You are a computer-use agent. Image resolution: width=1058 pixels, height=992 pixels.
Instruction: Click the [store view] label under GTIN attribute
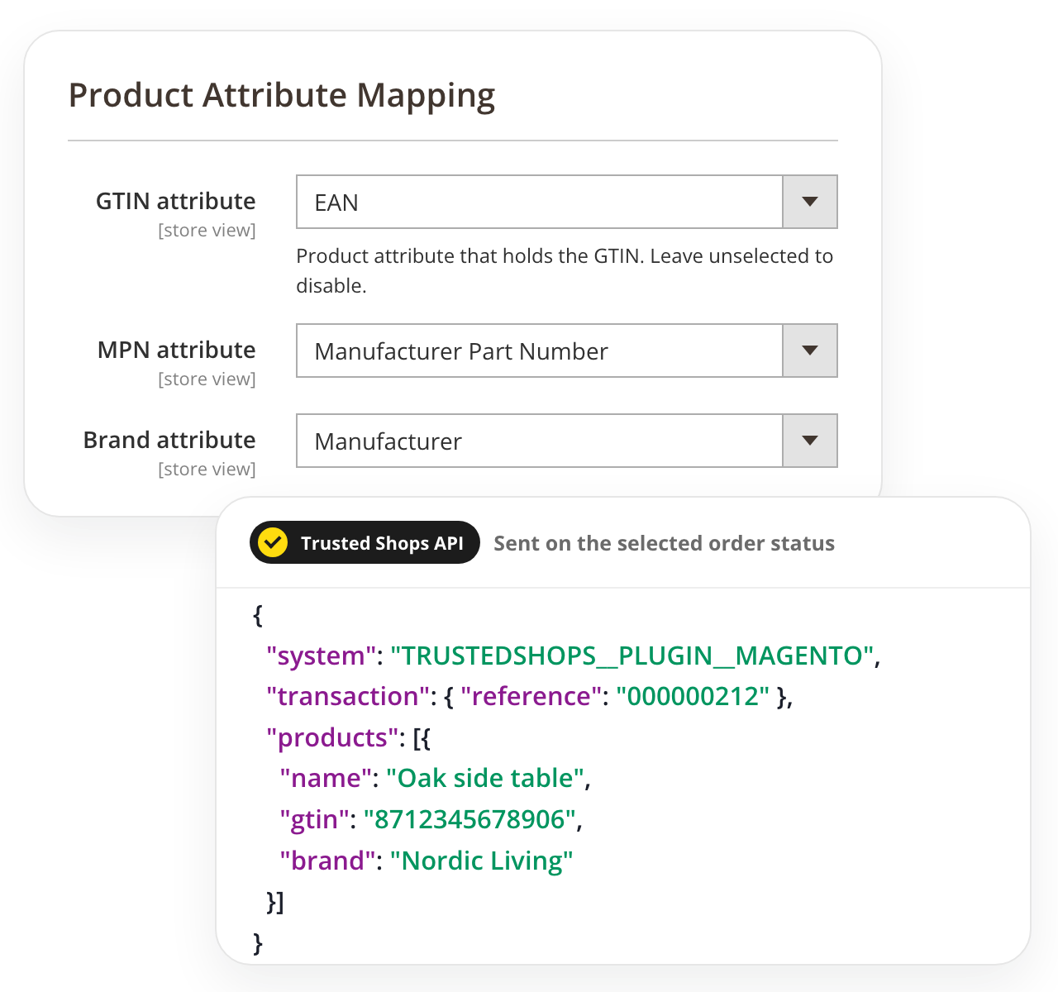tap(207, 230)
